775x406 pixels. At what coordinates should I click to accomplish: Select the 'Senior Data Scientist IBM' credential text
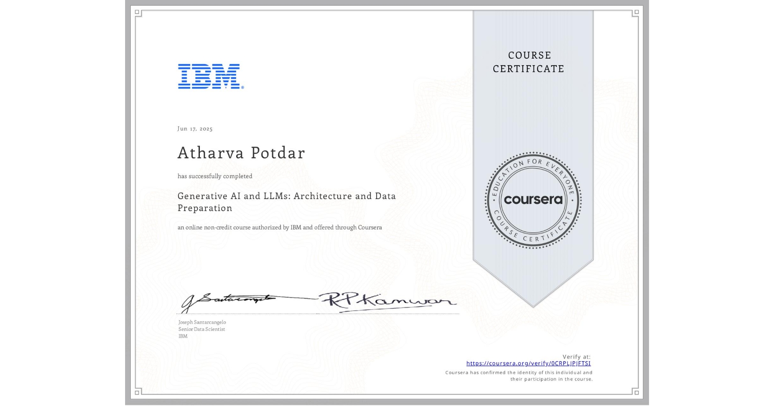coord(202,332)
